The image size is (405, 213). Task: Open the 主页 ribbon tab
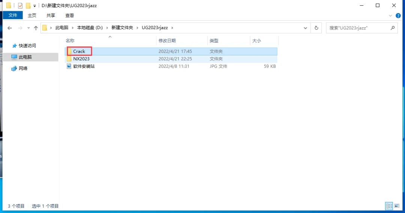tap(32, 15)
